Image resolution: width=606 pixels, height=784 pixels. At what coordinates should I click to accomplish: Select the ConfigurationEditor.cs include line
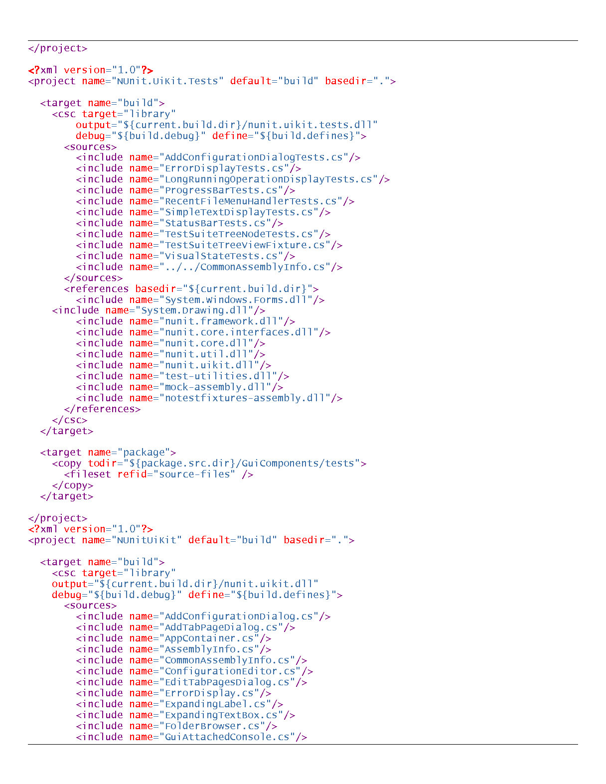(x=194, y=672)
